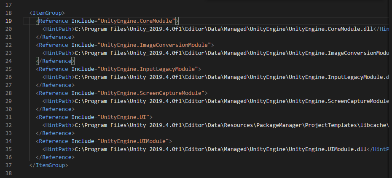Click line number 18 in gutter
The width and height of the screenshot is (392, 178).
click(x=8, y=13)
